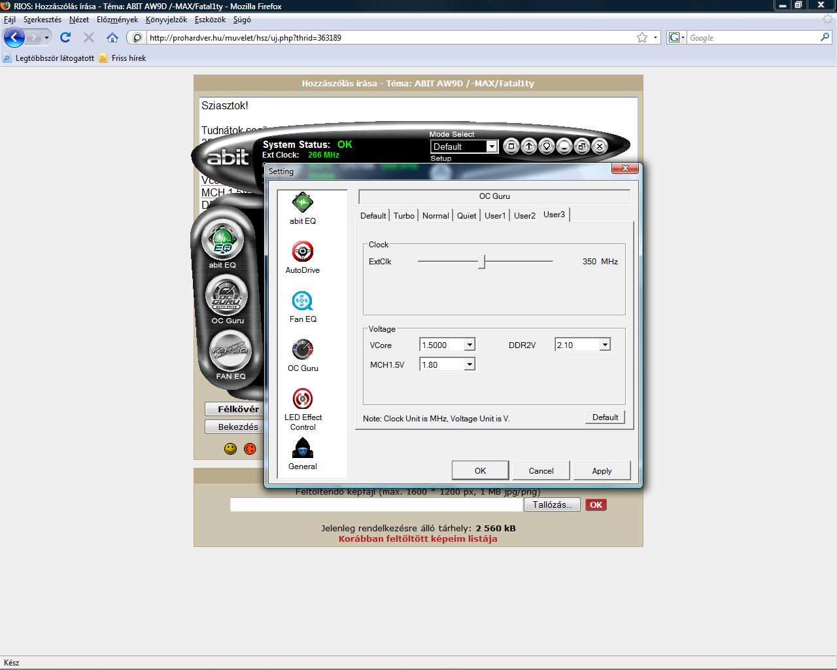
Task: Open Mode Select dropdown
Action: [492, 147]
